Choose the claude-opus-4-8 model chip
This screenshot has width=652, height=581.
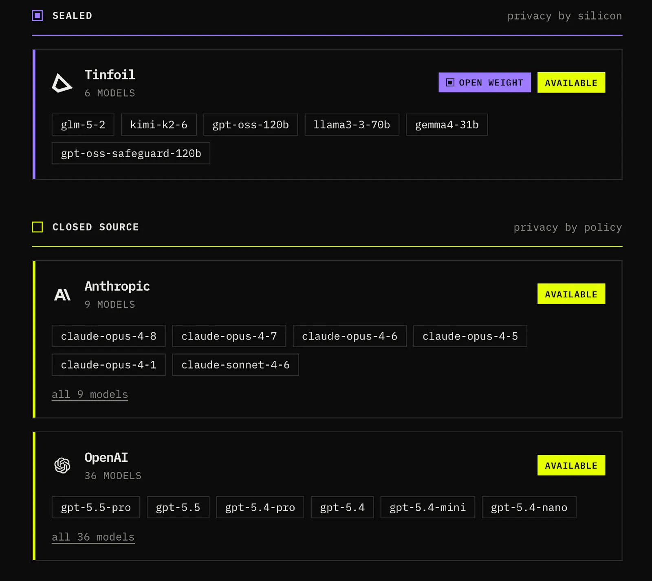108,336
